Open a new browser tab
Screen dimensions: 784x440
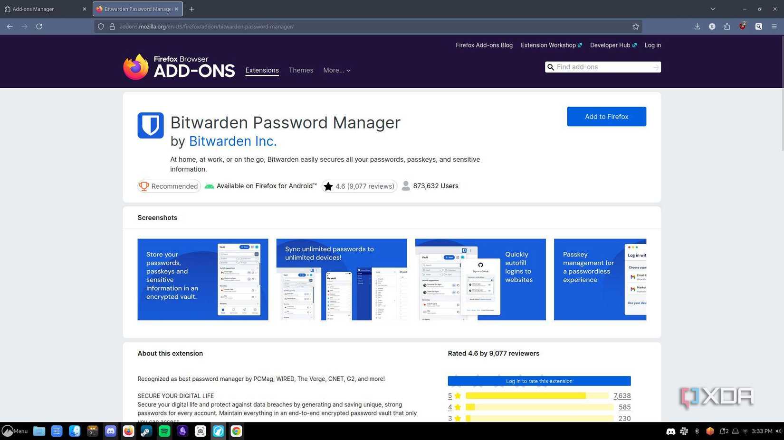point(191,9)
